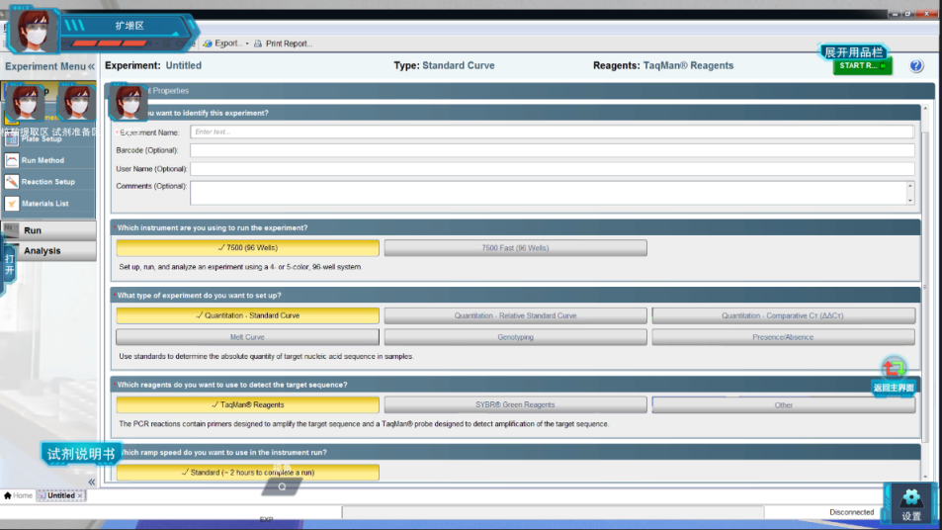Open the Export dropdown arrow
Image resolution: width=942 pixels, height=530 pixels.
point(247,44)
